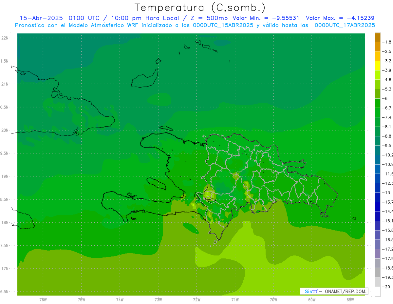The width and height of the screenshot is (393, 304).
Task: Click the "-9.5" colorbar value
Action: coord(387,146)
